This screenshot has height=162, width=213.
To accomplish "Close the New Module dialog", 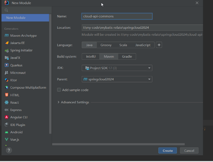I will point(197,3).
